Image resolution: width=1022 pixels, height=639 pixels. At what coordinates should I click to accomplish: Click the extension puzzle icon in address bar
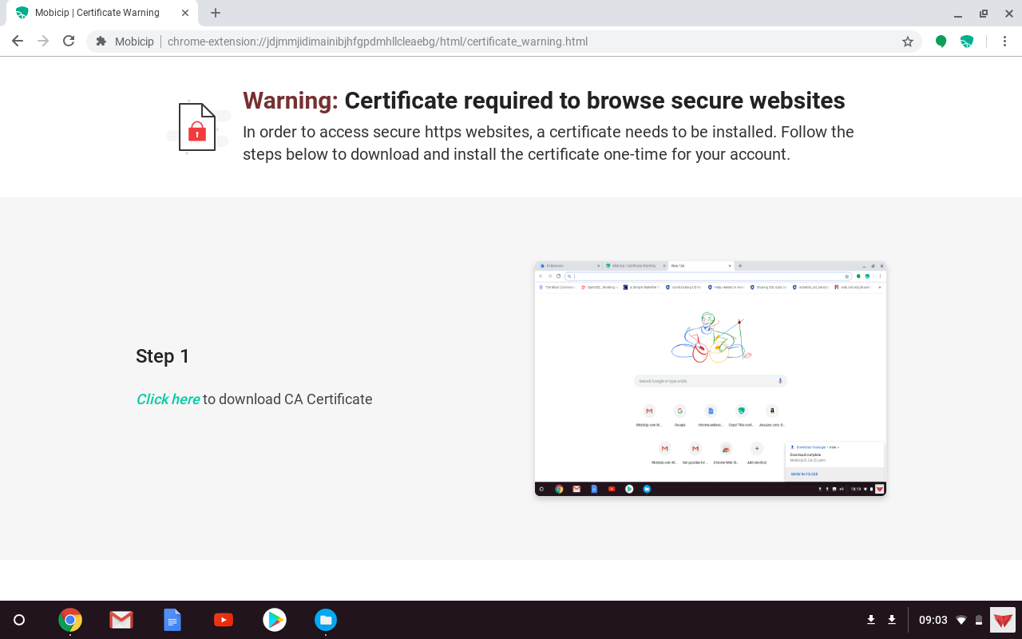click(x=101, y=42)
